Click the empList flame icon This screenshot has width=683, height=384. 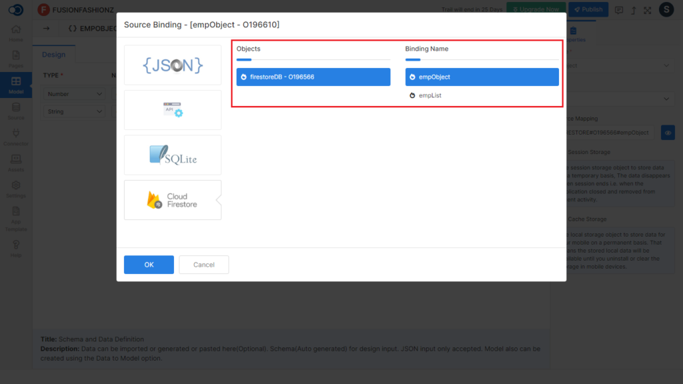pyautogui.click(x=412, y=95)
